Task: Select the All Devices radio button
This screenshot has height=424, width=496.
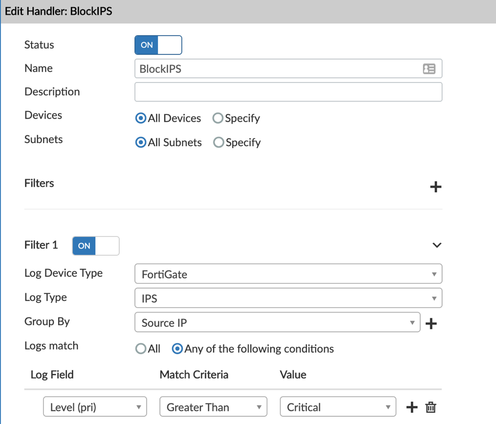Action: pyautogui.click(x=141, y=119)
